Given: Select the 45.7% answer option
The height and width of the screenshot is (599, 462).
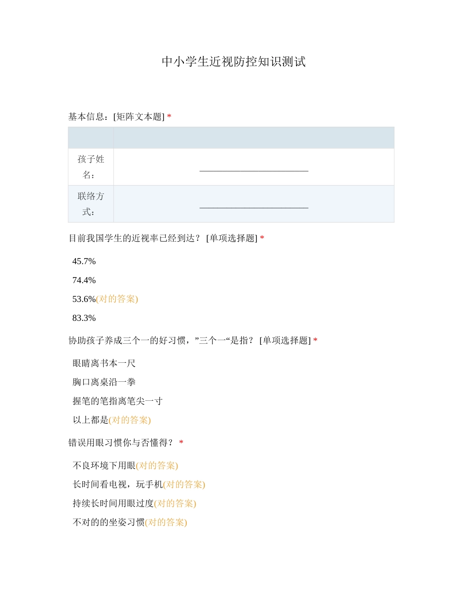Looking at the screenshot, I should [x=84, y=262].
